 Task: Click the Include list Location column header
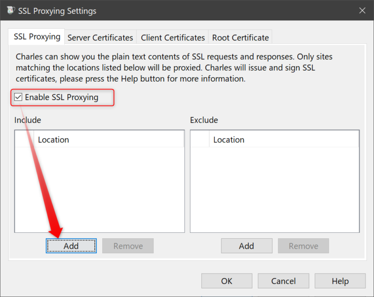pyautogui.click(x=109, y=139)
